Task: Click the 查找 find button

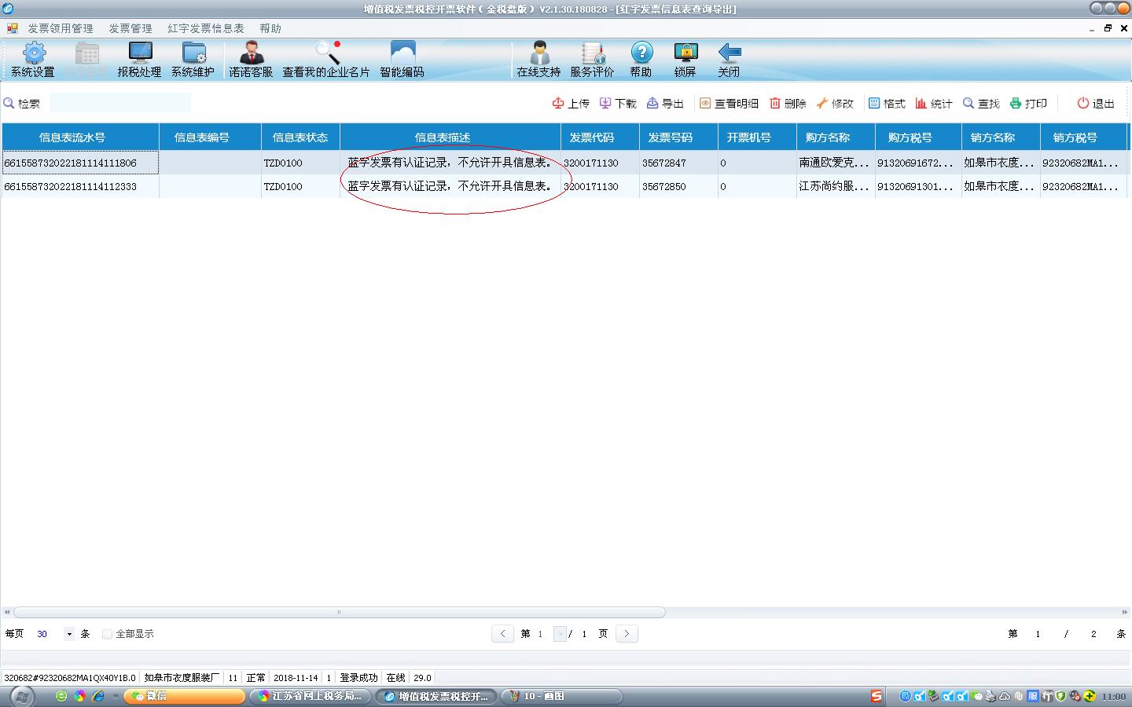Action: 981,104
